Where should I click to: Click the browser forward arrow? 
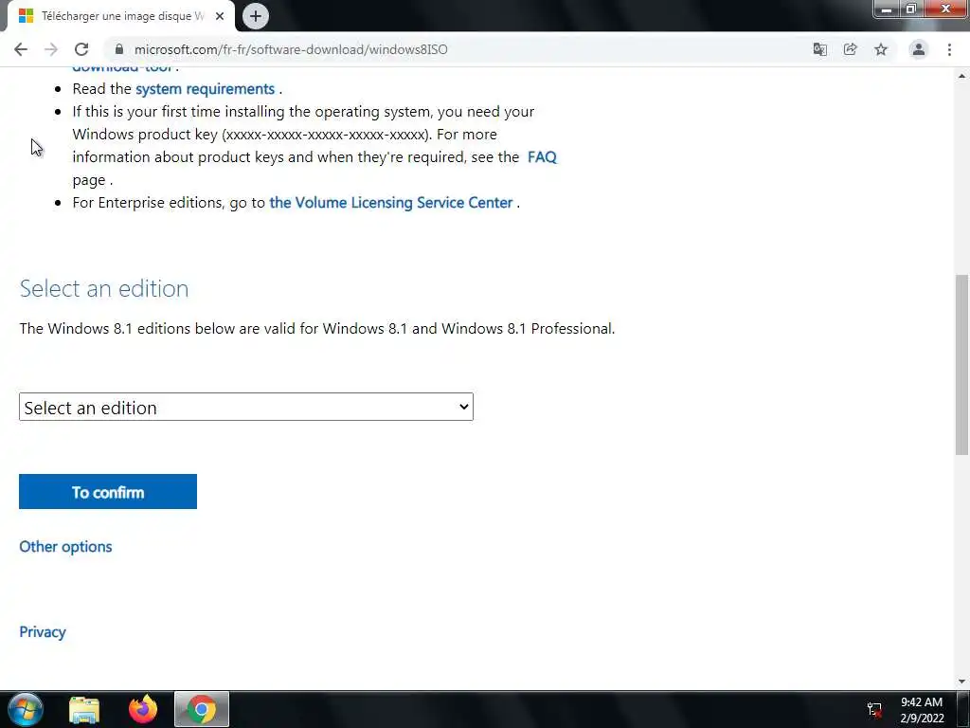[x=51, y=49]
